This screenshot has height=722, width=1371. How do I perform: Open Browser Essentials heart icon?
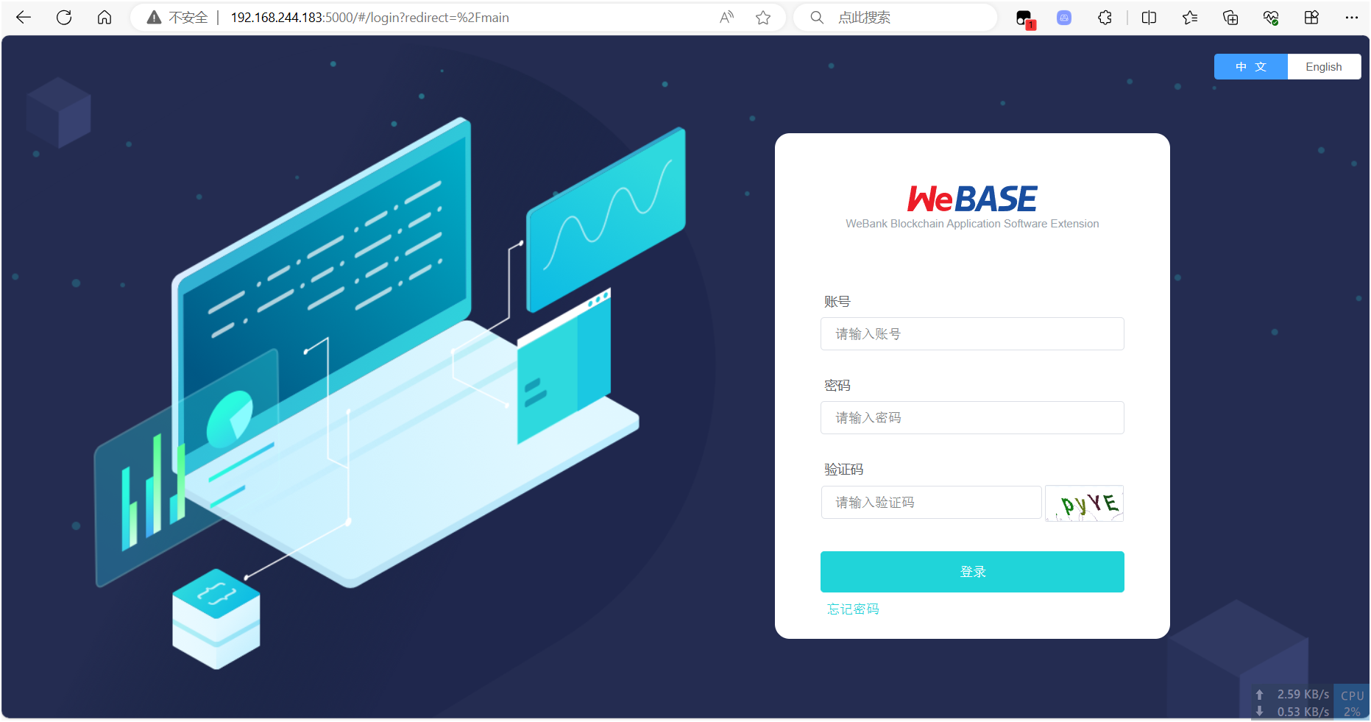tap(1271, 17)
